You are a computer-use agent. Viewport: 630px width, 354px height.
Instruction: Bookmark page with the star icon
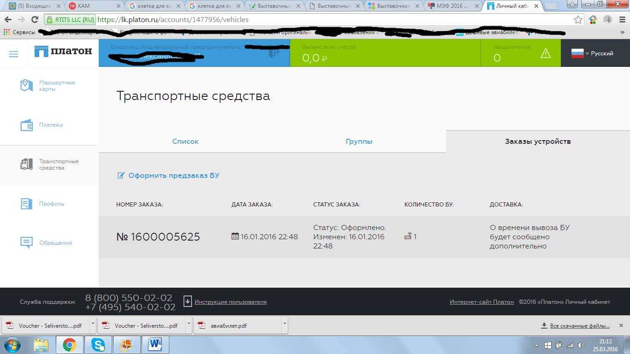(578, 20)
